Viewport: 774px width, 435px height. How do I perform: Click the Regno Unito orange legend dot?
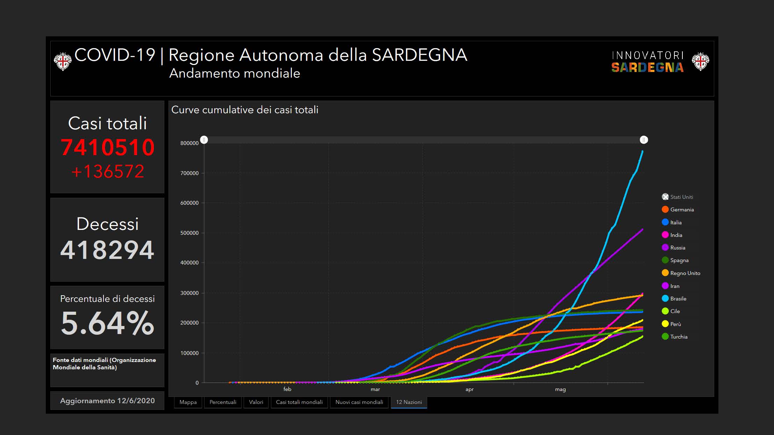[x=665, y=273]
